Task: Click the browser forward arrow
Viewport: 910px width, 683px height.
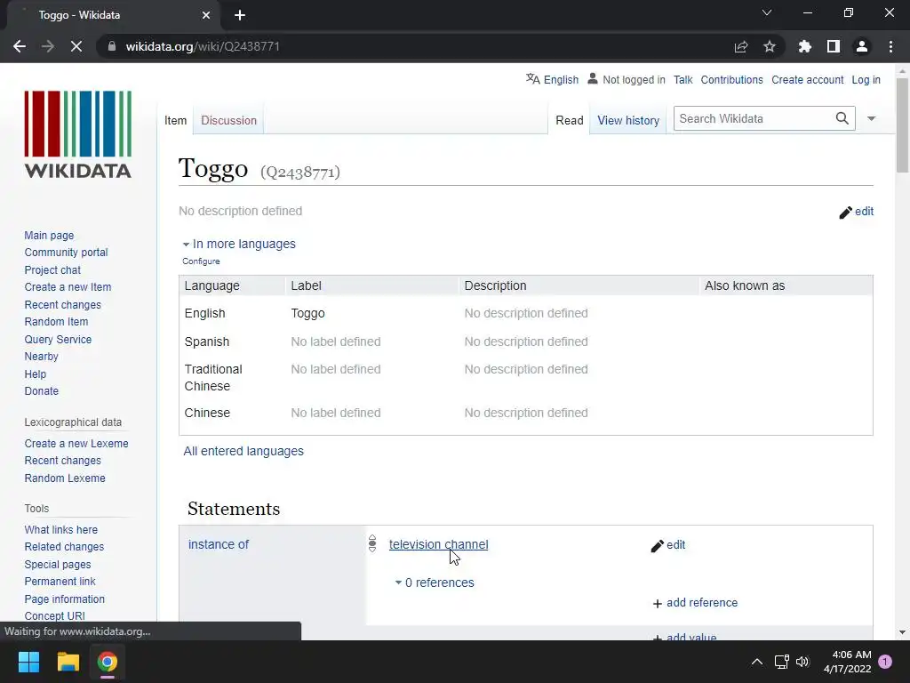Action: 48,46
